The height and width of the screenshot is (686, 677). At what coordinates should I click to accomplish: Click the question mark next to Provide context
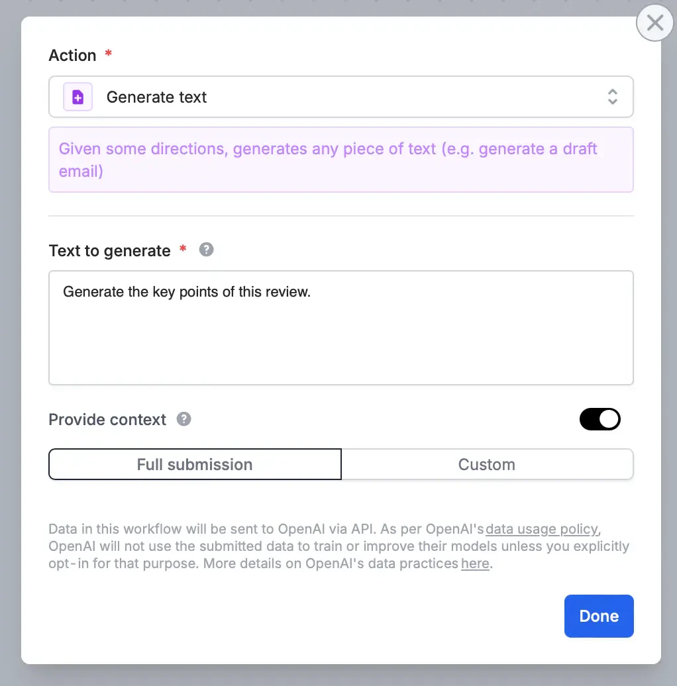pos(183,418)
